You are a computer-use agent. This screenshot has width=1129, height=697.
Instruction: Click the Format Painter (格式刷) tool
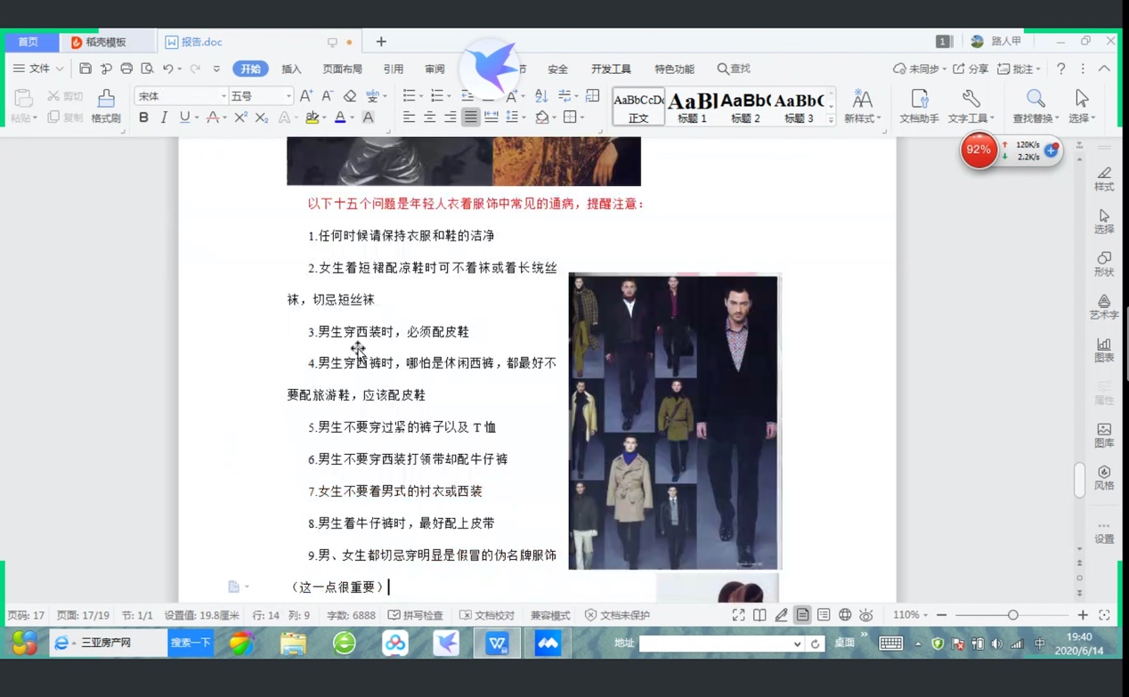[x=106, y=105]
